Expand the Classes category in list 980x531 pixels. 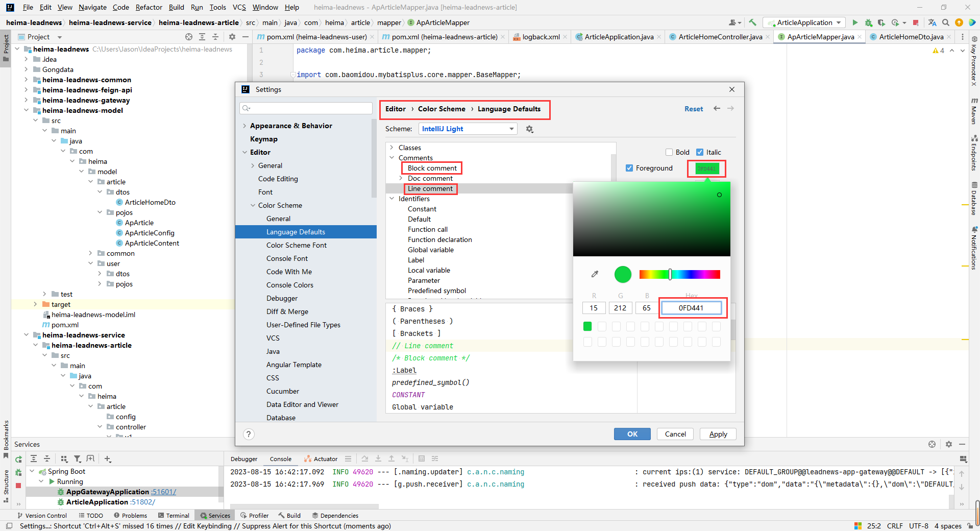(392, 148)
